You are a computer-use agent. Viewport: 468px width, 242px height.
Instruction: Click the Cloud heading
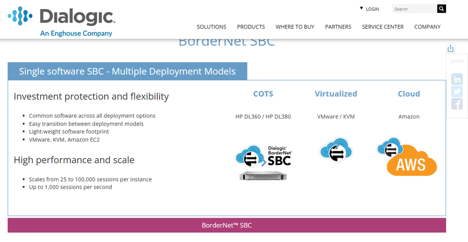click(x=409, y=94)
